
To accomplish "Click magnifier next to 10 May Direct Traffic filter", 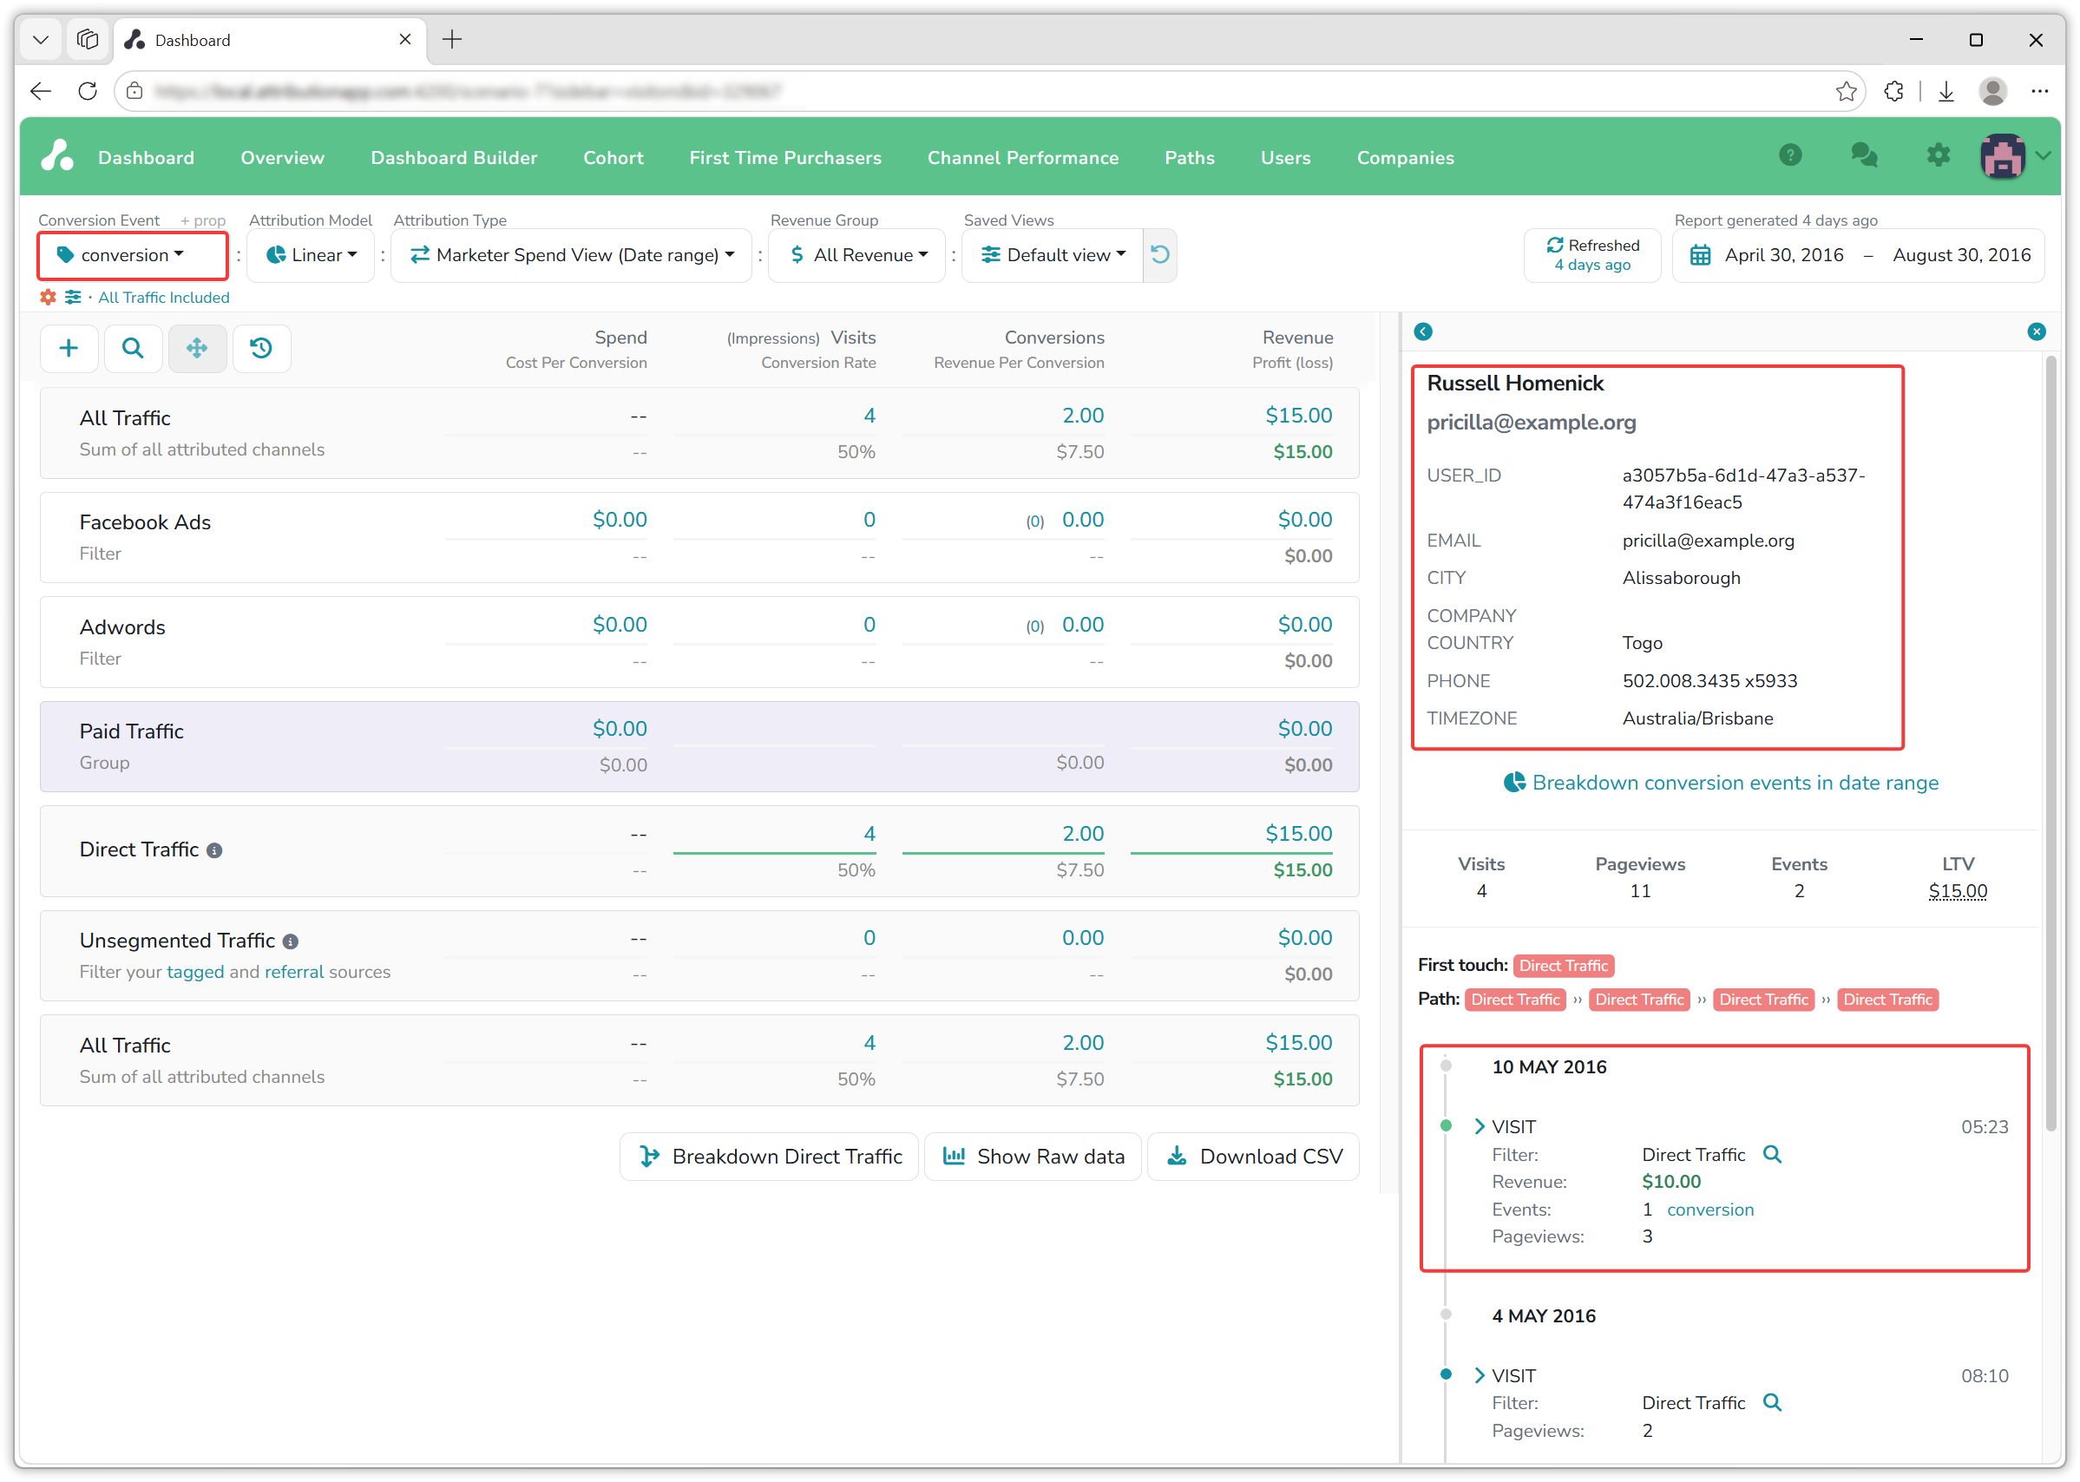I will point(1771,1154).
